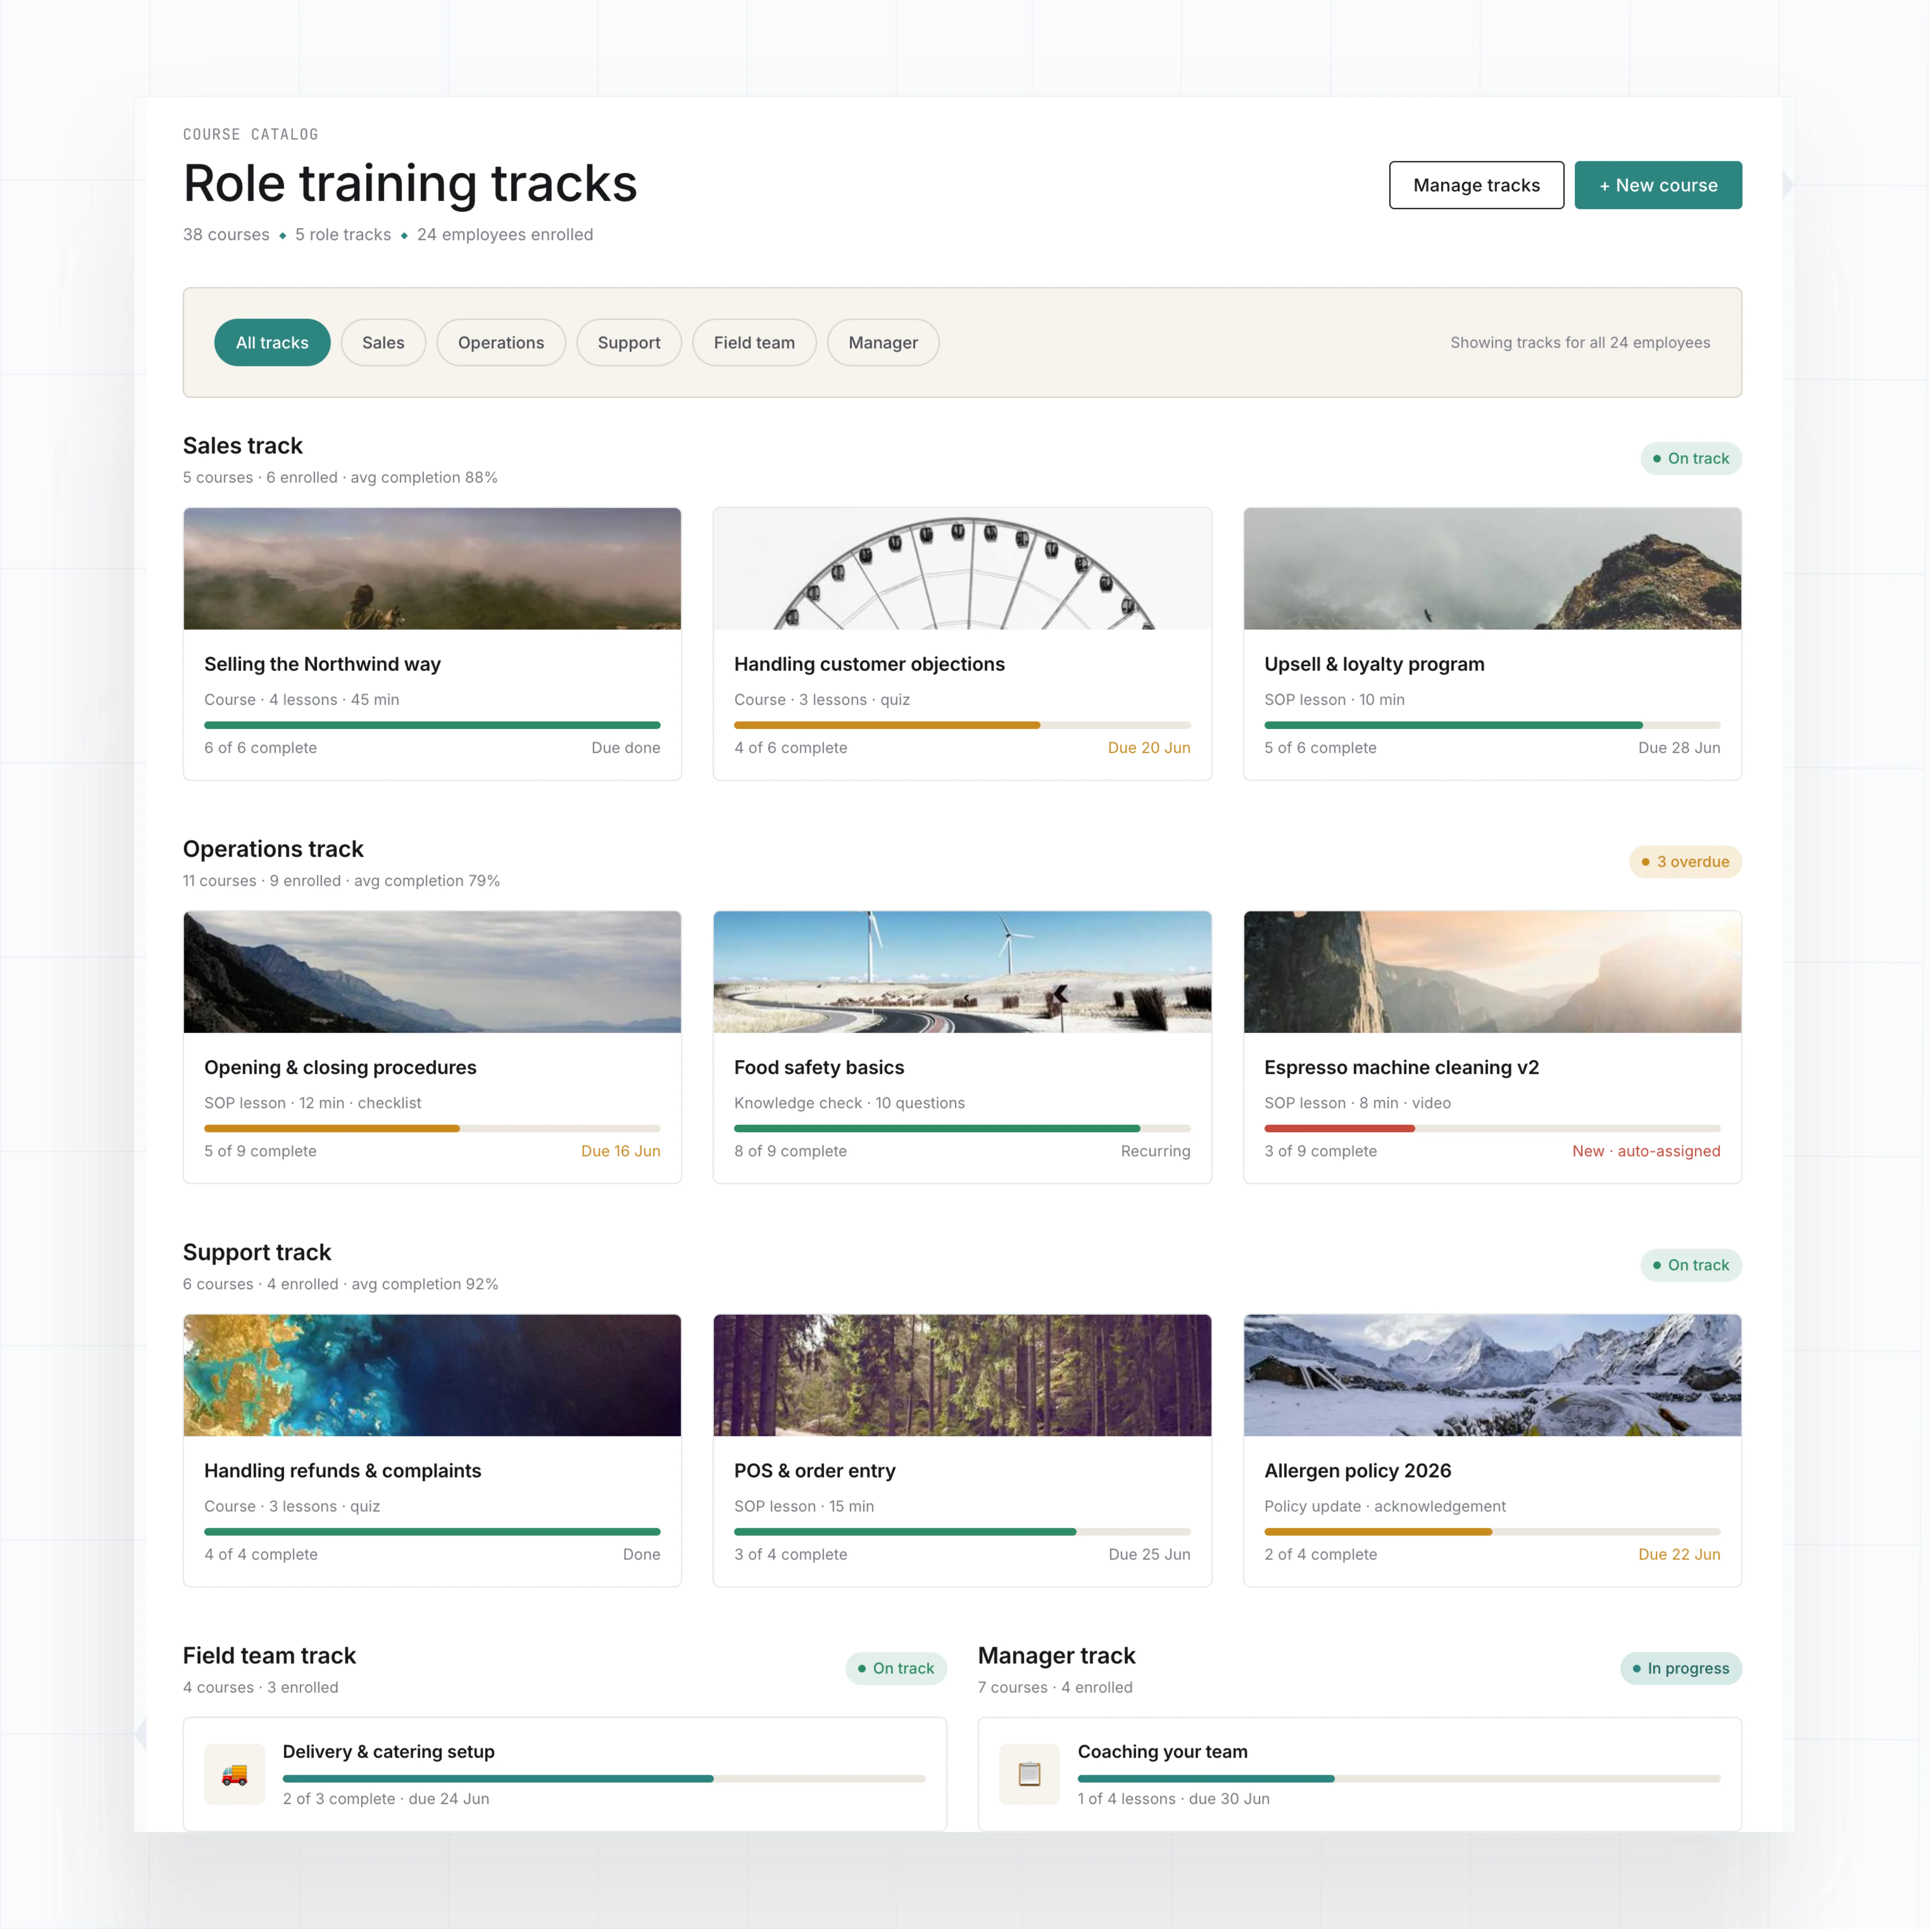Click the clipboard icon for Coaching your team
This screenshot has height=1929, width=1929.
tap(1029, 1774)
